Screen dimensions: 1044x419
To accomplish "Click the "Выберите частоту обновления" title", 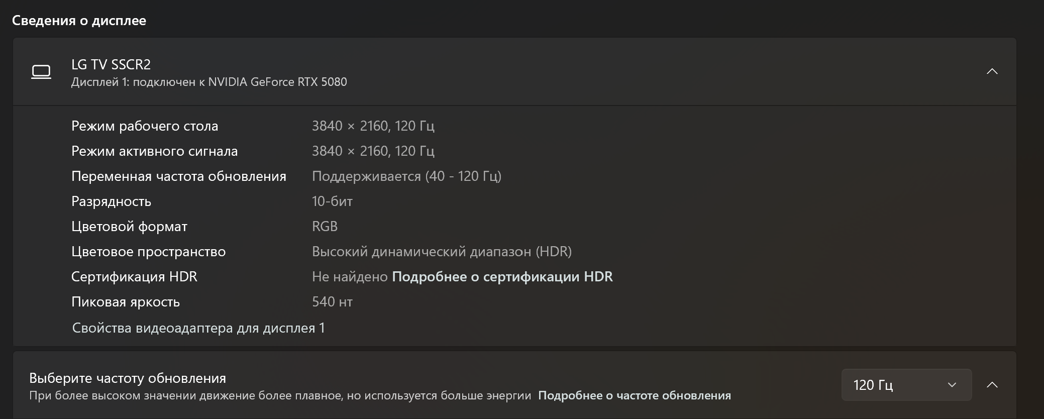I will coord(128,378).
